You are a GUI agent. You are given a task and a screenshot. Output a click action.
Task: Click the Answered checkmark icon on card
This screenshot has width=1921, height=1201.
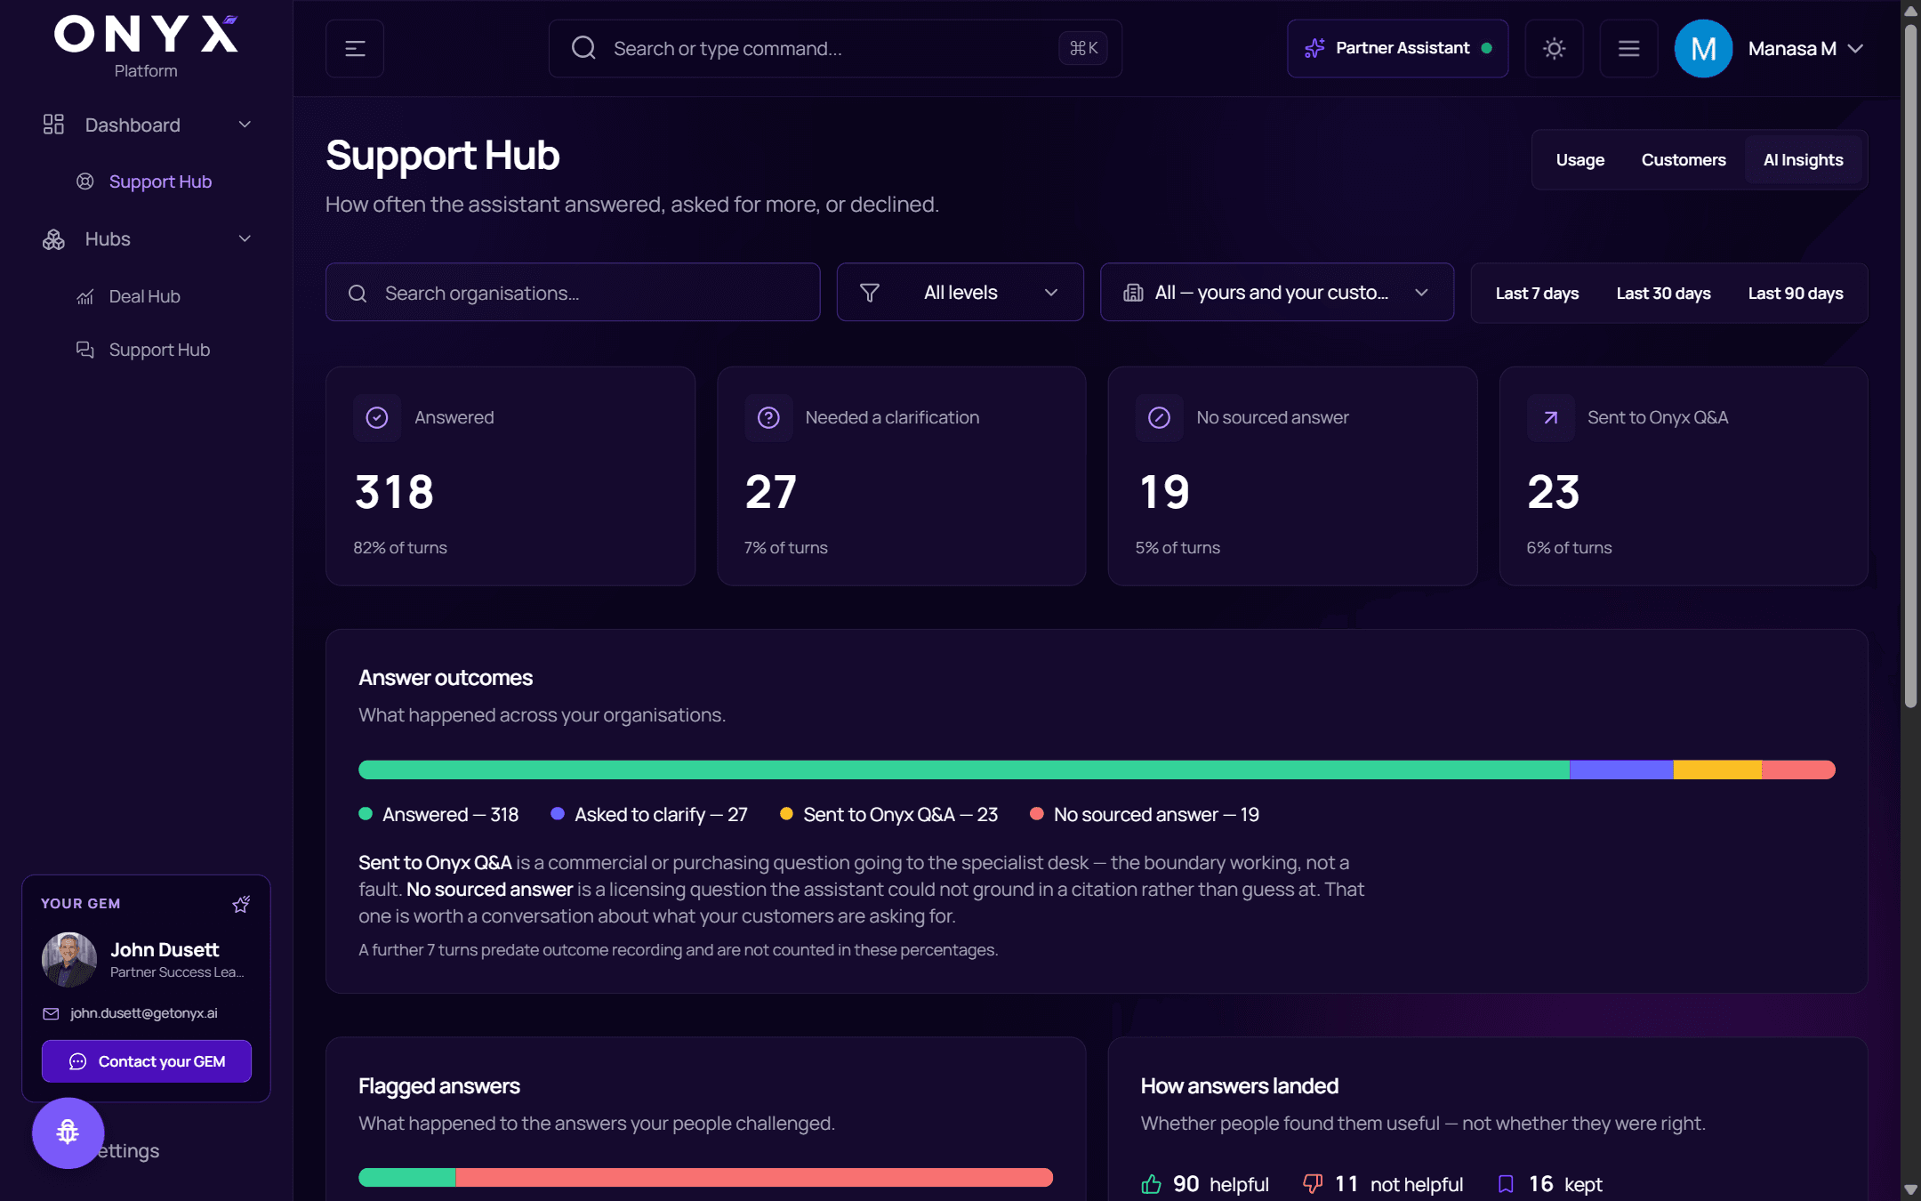point(377,418)
